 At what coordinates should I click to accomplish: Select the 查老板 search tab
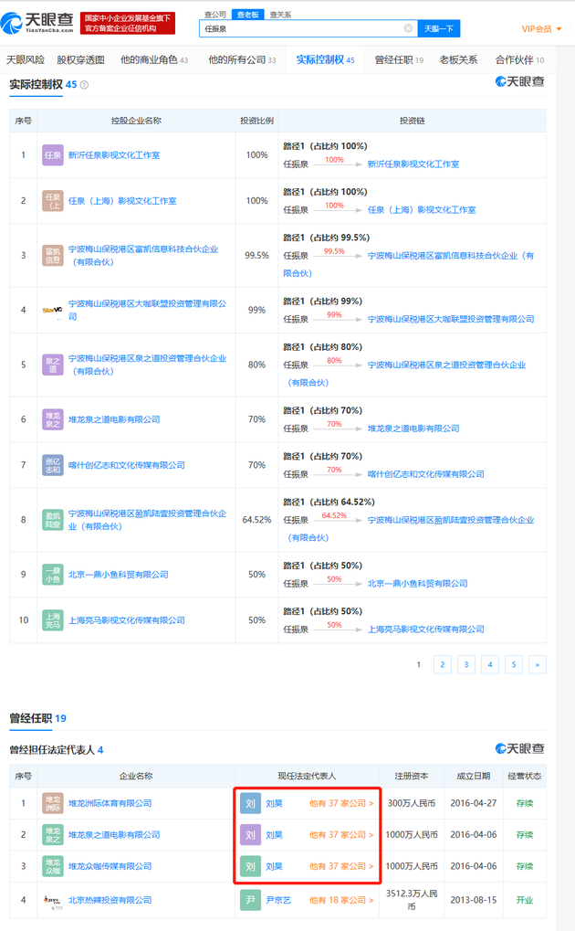(248, 15)
